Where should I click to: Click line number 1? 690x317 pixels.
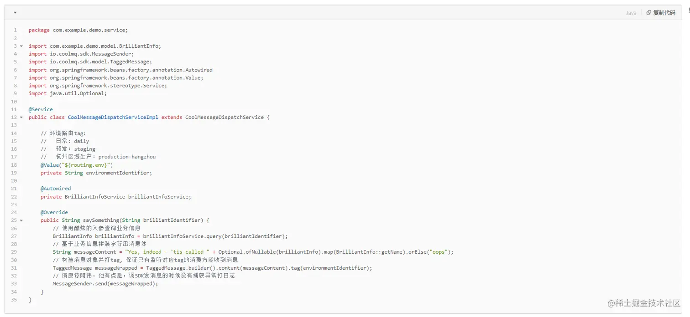click(15, 30)
